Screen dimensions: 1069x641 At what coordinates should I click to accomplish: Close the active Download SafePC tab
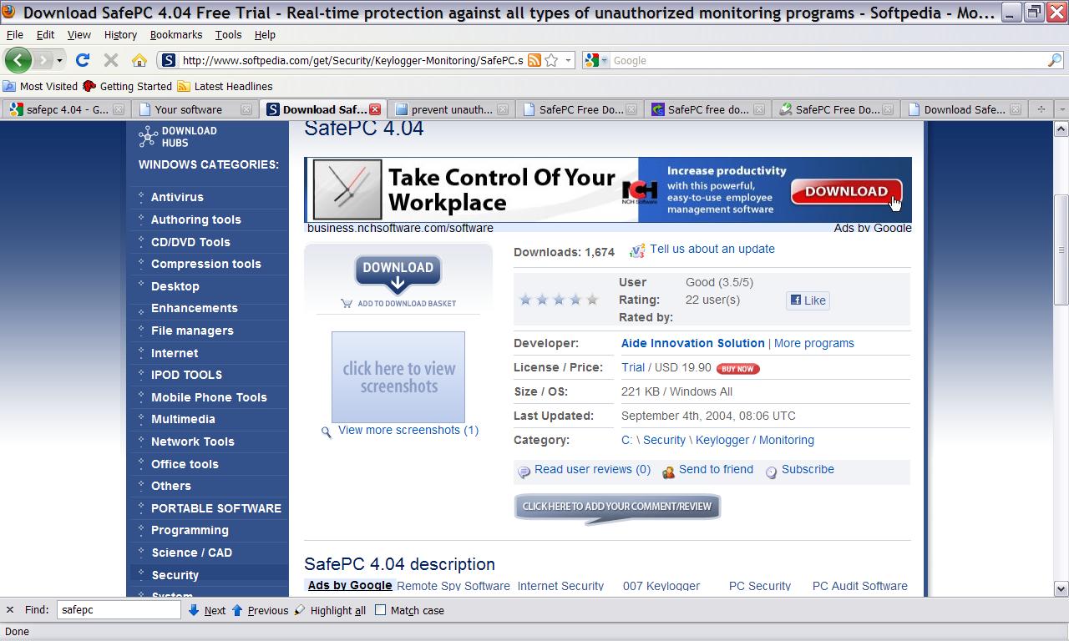pyautogui.click(x=375, y=109)
